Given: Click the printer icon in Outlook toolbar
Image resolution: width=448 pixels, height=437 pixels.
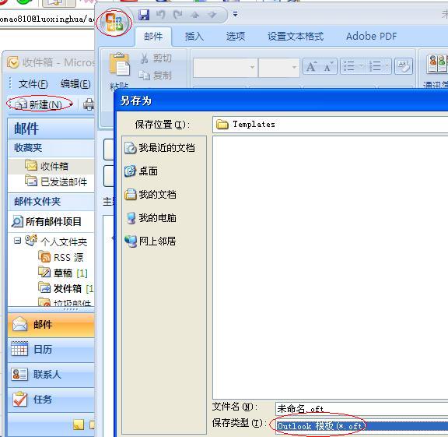Looking at the screenshot, I should (x=89, y=104).
